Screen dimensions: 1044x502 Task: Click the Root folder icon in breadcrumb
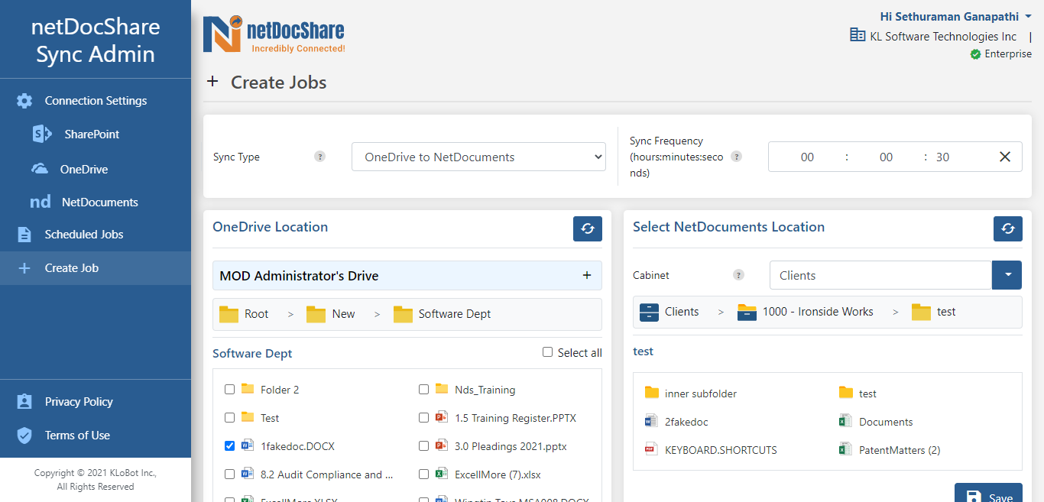pos(229,314)
